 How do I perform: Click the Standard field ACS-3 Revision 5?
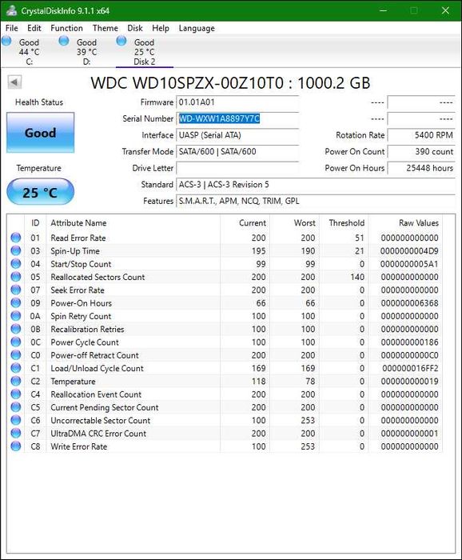coord(316,185)
